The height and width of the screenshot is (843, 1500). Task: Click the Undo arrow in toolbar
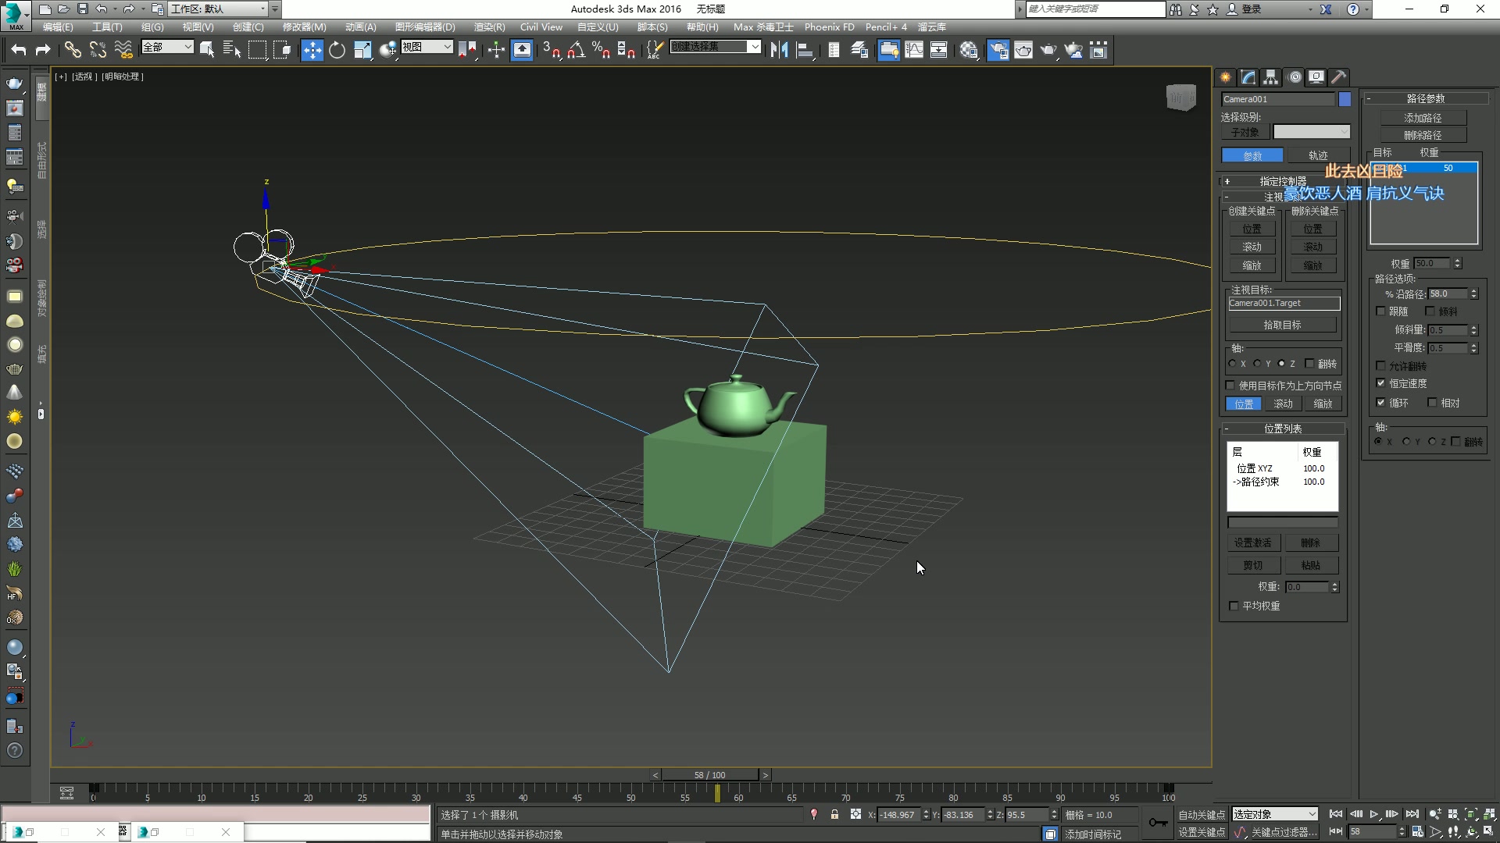point(19,51)
